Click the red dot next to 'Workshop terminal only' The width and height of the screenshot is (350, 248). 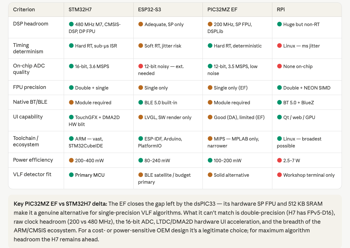pos(279,175)
